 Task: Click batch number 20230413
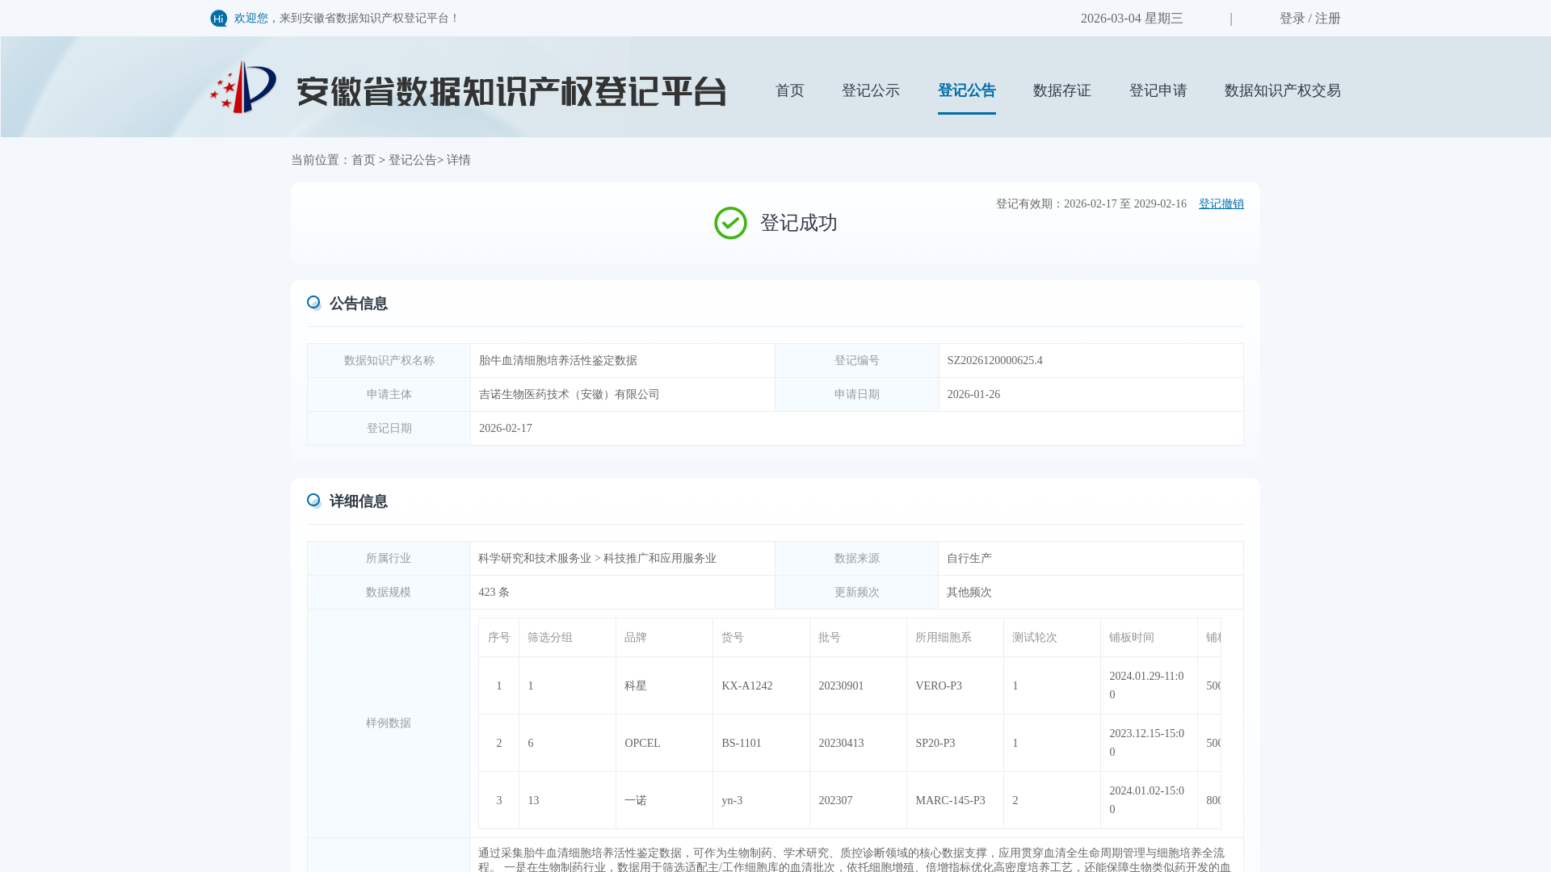tap(840, 744)
